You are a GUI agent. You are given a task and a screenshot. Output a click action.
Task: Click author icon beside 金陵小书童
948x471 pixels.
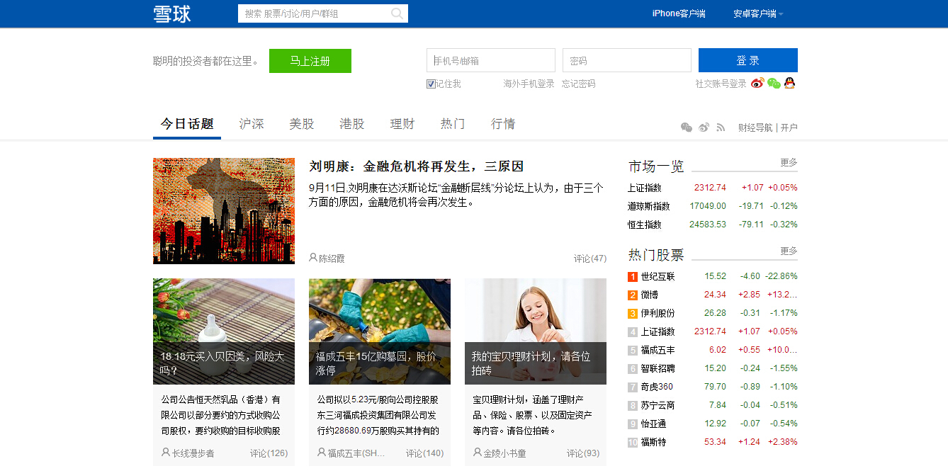click(478, 452)
